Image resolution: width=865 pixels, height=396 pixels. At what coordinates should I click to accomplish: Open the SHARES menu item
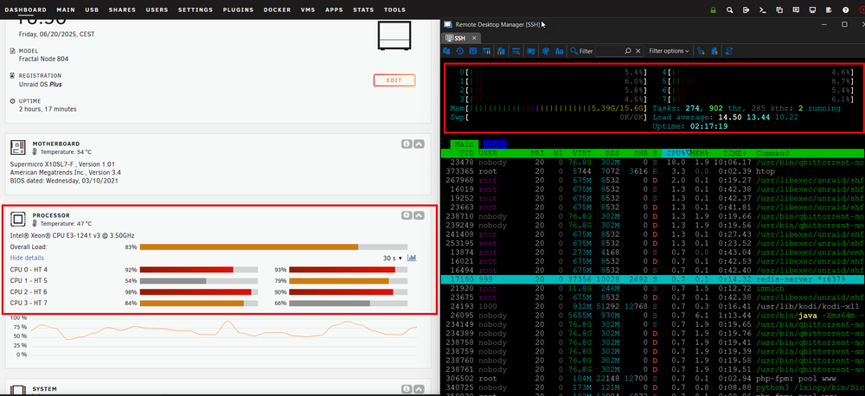click(x=123, y=10)
